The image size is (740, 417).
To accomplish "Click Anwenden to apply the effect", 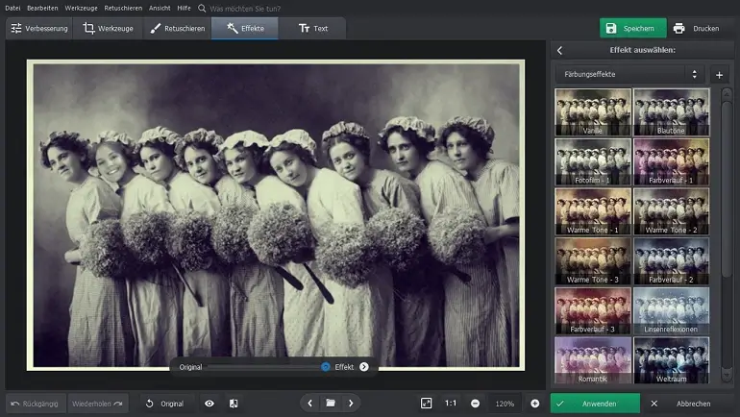I will pos(595,404).
